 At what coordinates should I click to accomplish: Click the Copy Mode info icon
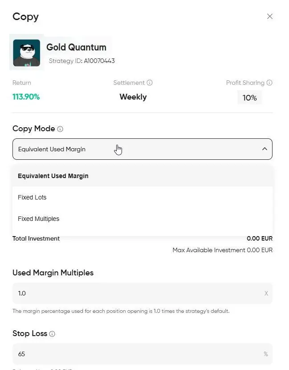60,129
